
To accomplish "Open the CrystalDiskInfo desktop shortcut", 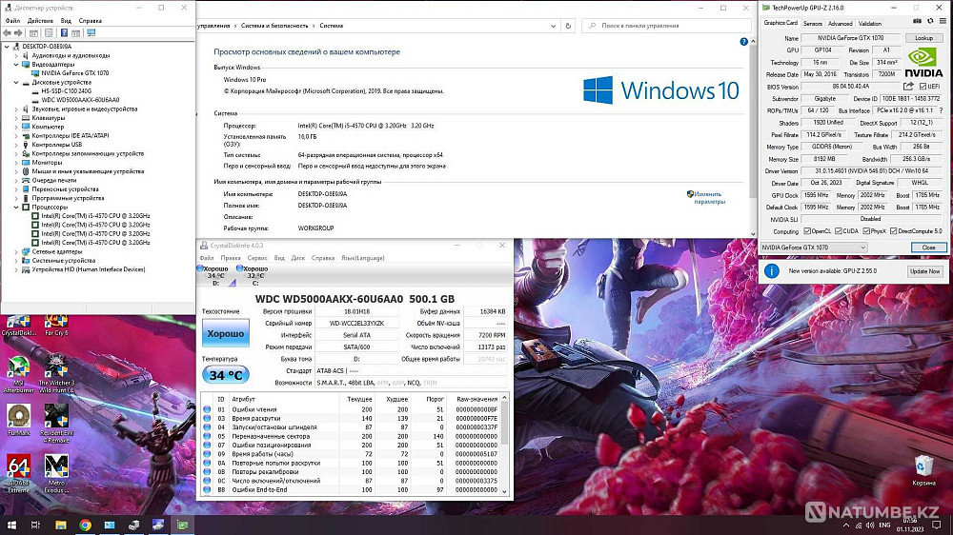I will (18, 327).
